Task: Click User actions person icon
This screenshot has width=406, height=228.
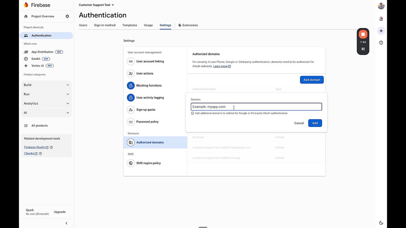Action: [131, 73]
